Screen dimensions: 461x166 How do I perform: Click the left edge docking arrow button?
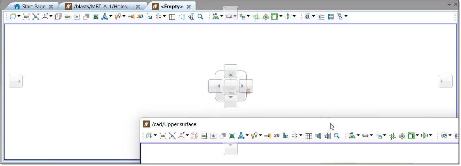coord(16,81)
